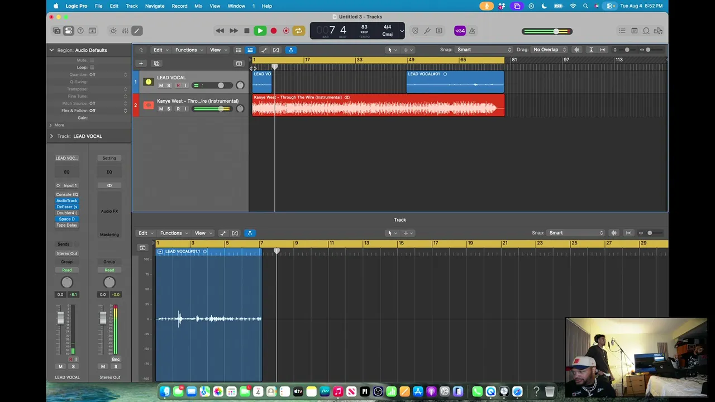Toggle Flex in the Tracks area

click(x=276, y=50)
